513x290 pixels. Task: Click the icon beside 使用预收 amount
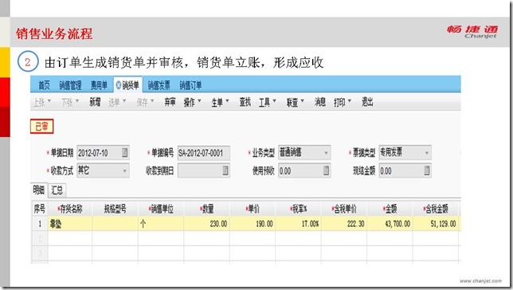[x=326, y=170]
